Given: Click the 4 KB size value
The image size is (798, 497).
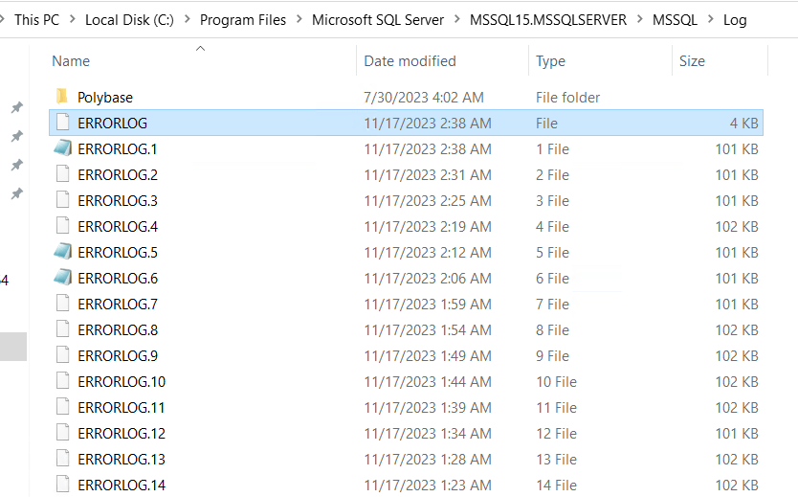Looking at the screenshot, I should coord(744,124).
